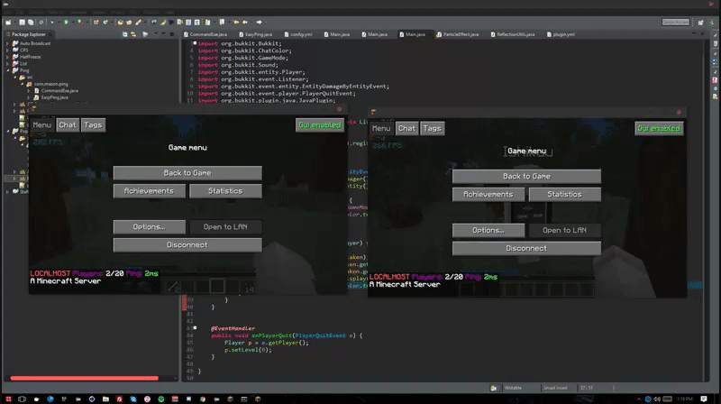The image size is (721, 404).
Task: Open the notification center on the taskbar
Action: [704, 399]
